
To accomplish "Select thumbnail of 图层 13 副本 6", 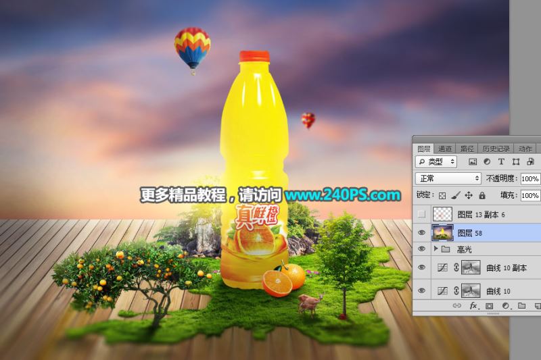I will (442, 214).
